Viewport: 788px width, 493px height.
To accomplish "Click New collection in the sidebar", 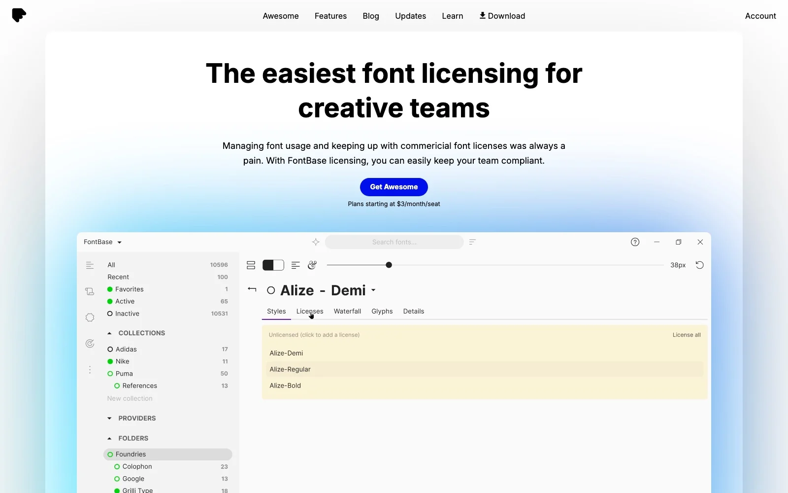I will (130, 398).
